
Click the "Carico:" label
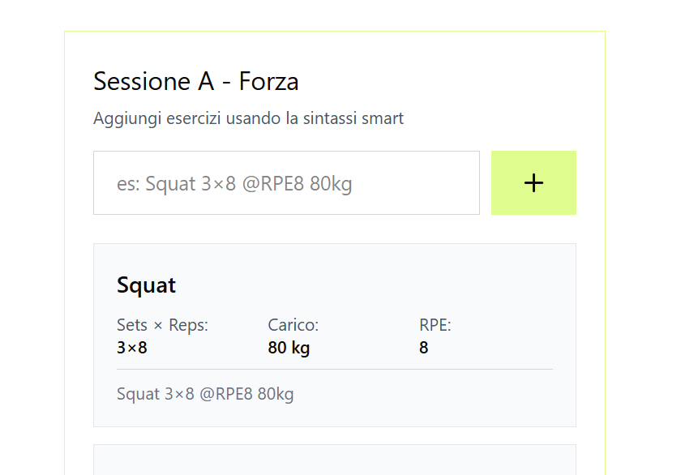click(293, 325)
